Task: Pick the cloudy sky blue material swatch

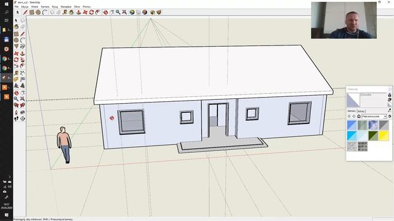Action: (373, 125)
